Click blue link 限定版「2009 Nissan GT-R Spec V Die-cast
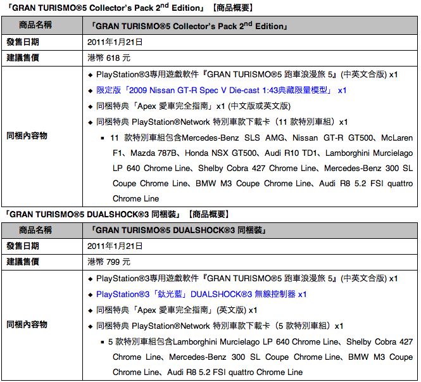The image size is (421, 382). click(221, 90)
